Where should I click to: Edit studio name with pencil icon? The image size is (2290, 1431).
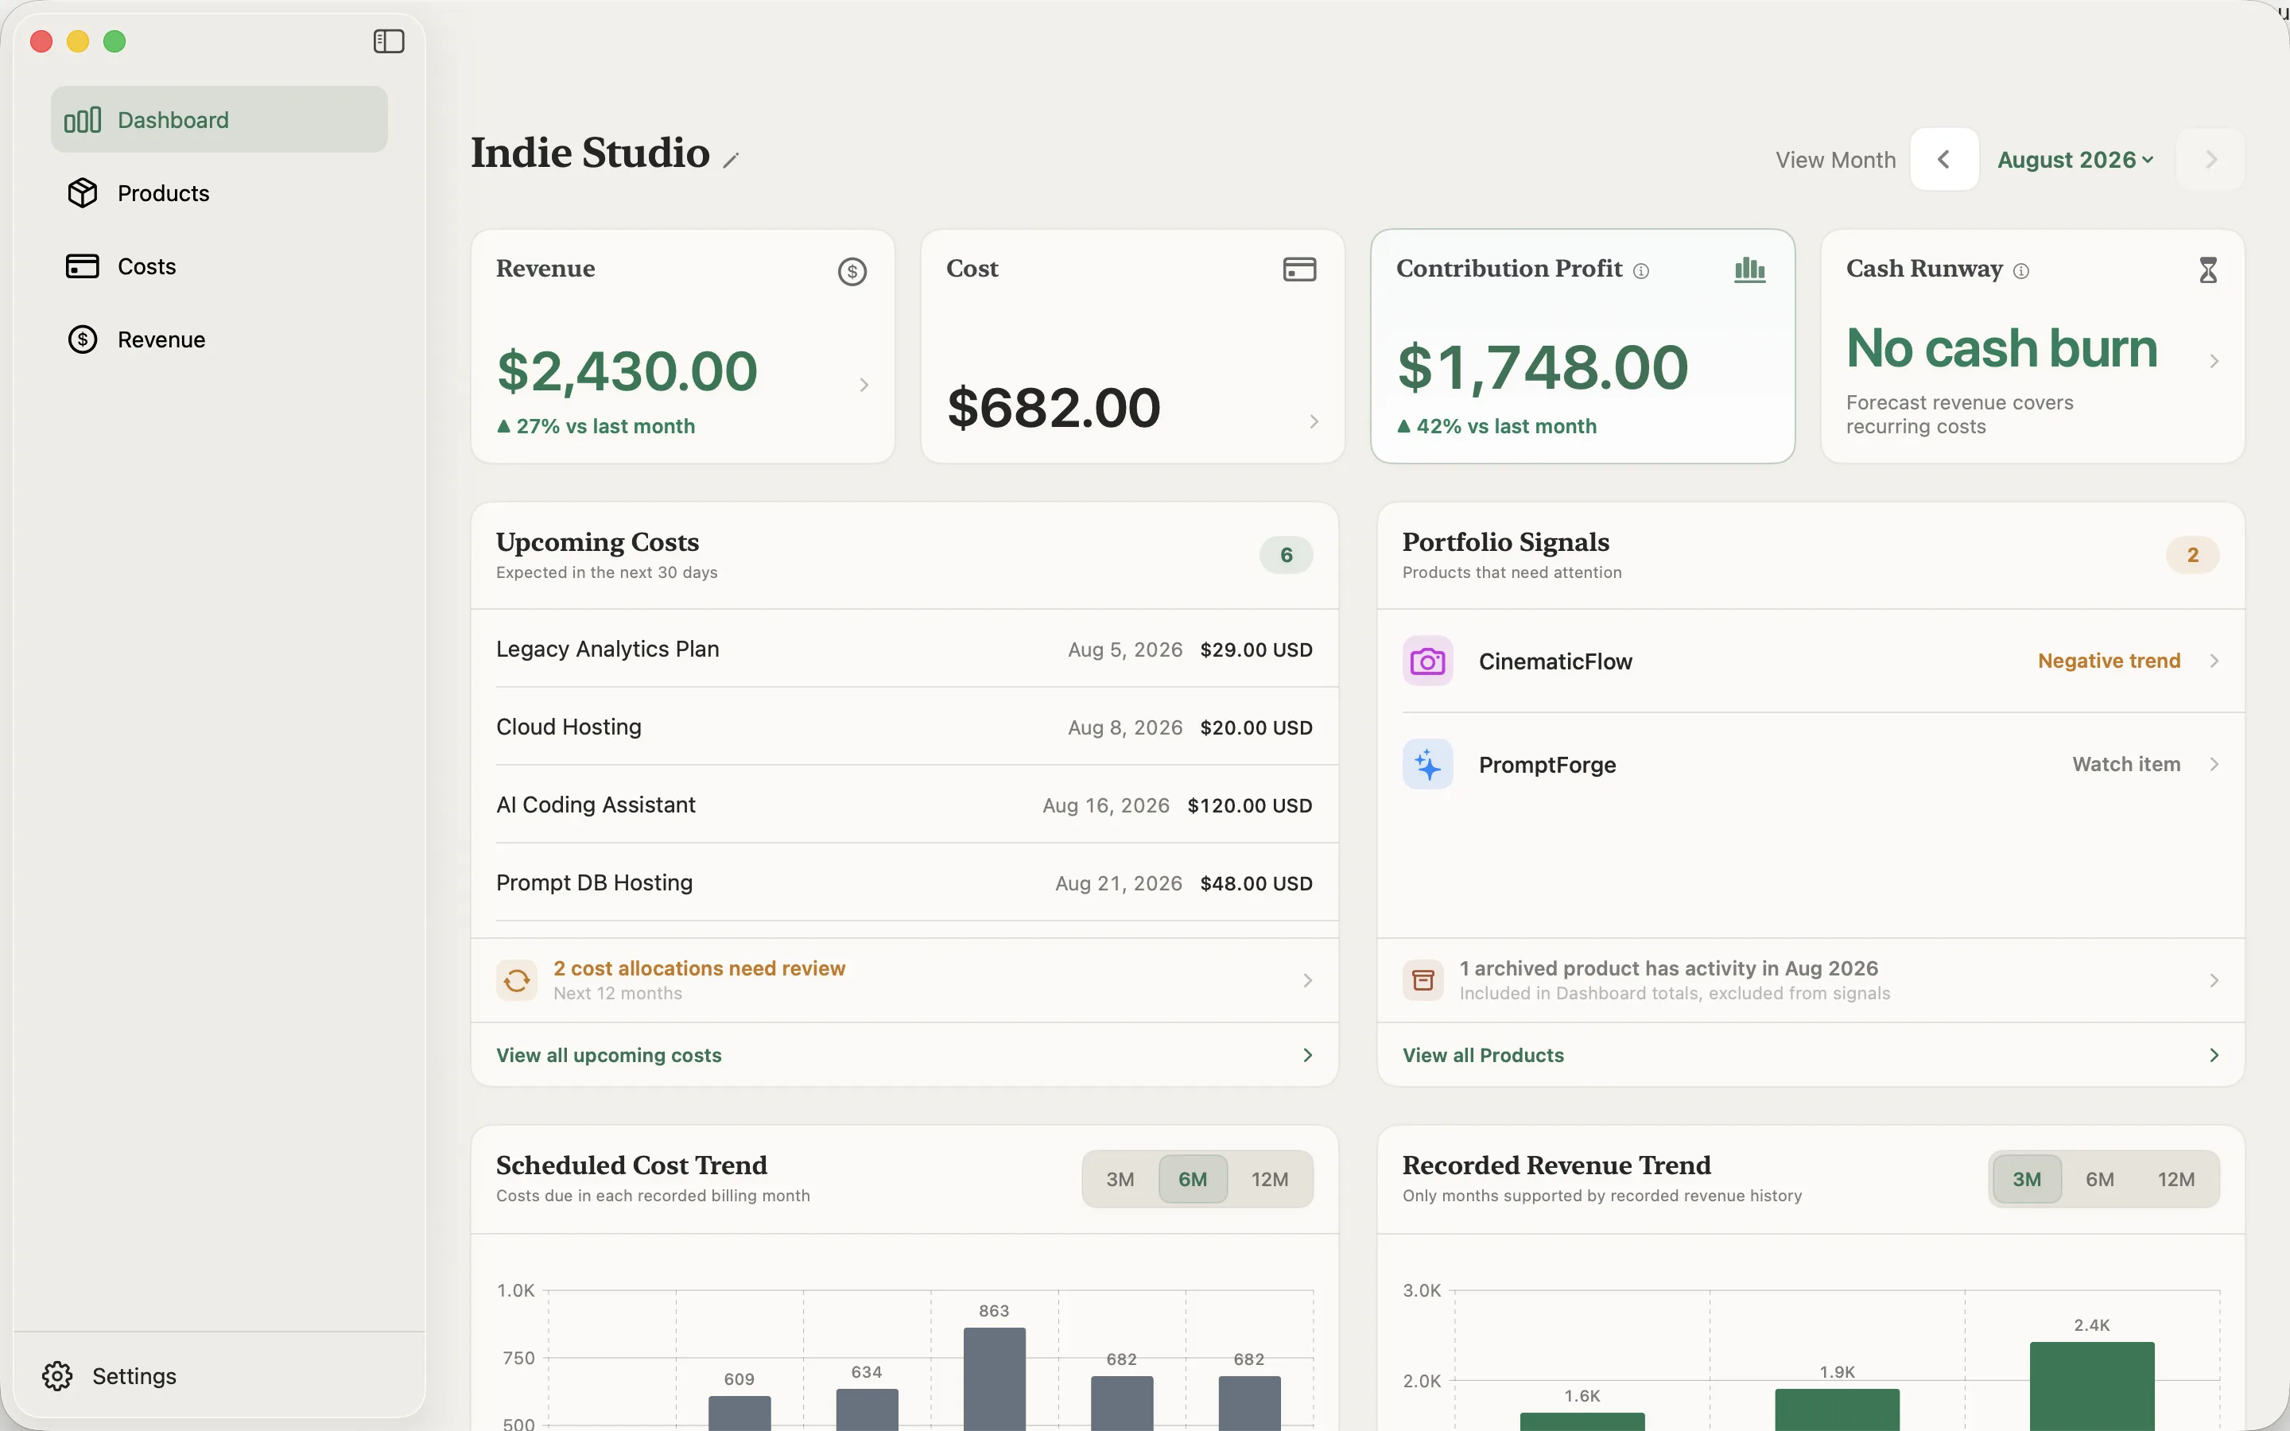[x=731, y=161]
